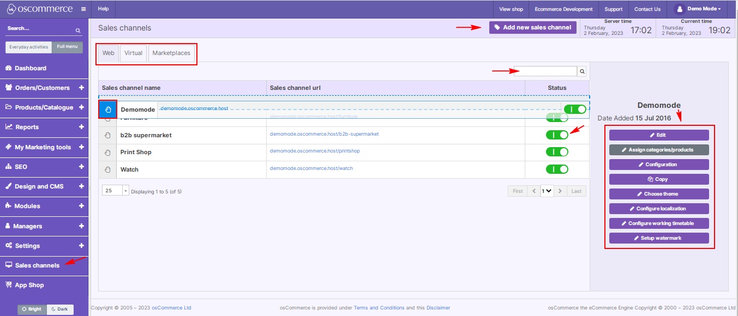This screenshot has height=316, width=738.
Task: Click Configure localization
Action: pyautogui.click(x=659, y=209)
